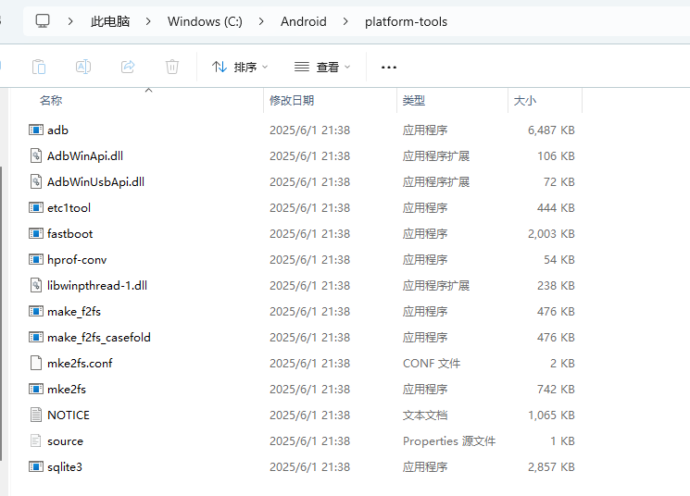Select the file named etc1tool
Screen dimensions: 690x496
pos(69,208)
